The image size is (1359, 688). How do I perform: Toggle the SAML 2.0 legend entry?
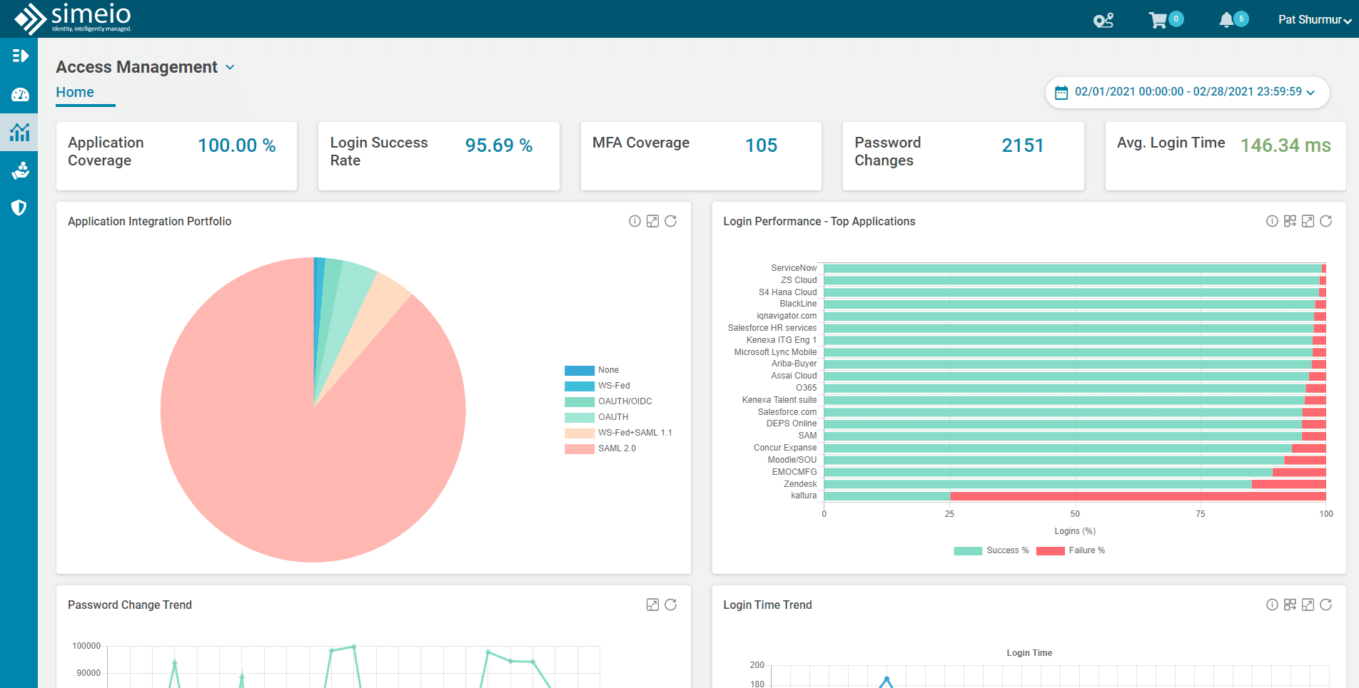(617, 448)
